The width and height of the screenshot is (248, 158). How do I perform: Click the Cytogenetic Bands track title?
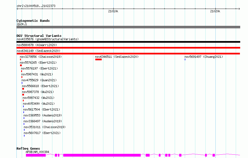[x=33, y=21]
